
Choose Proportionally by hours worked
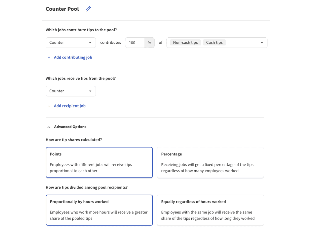tap(99, 210)
